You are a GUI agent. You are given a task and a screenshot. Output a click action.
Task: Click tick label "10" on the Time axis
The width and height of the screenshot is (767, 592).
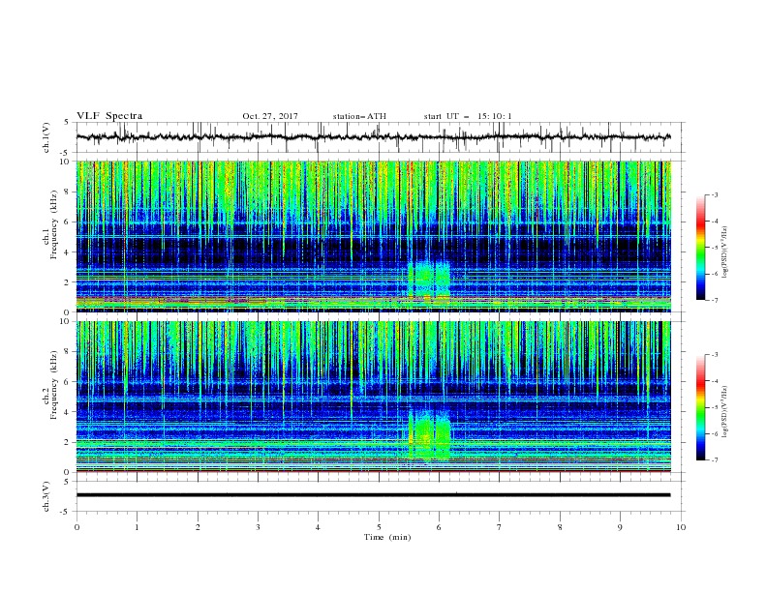[x=681, y=527]
